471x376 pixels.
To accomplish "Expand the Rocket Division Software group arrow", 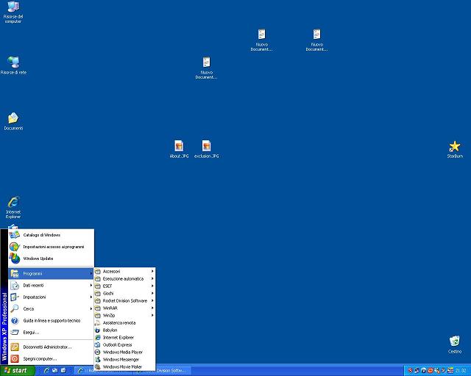I will click(152, 300).
